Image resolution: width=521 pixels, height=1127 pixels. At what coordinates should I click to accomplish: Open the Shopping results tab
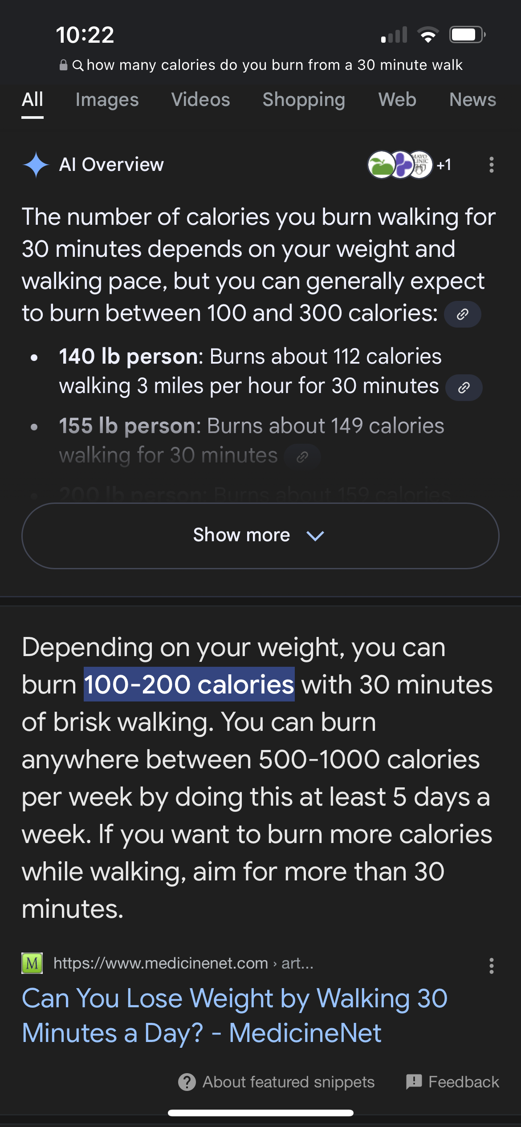(304, 100)
